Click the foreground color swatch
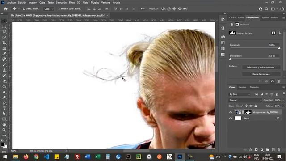The width and height of the screenshot is (286, 161). point(3,144)
